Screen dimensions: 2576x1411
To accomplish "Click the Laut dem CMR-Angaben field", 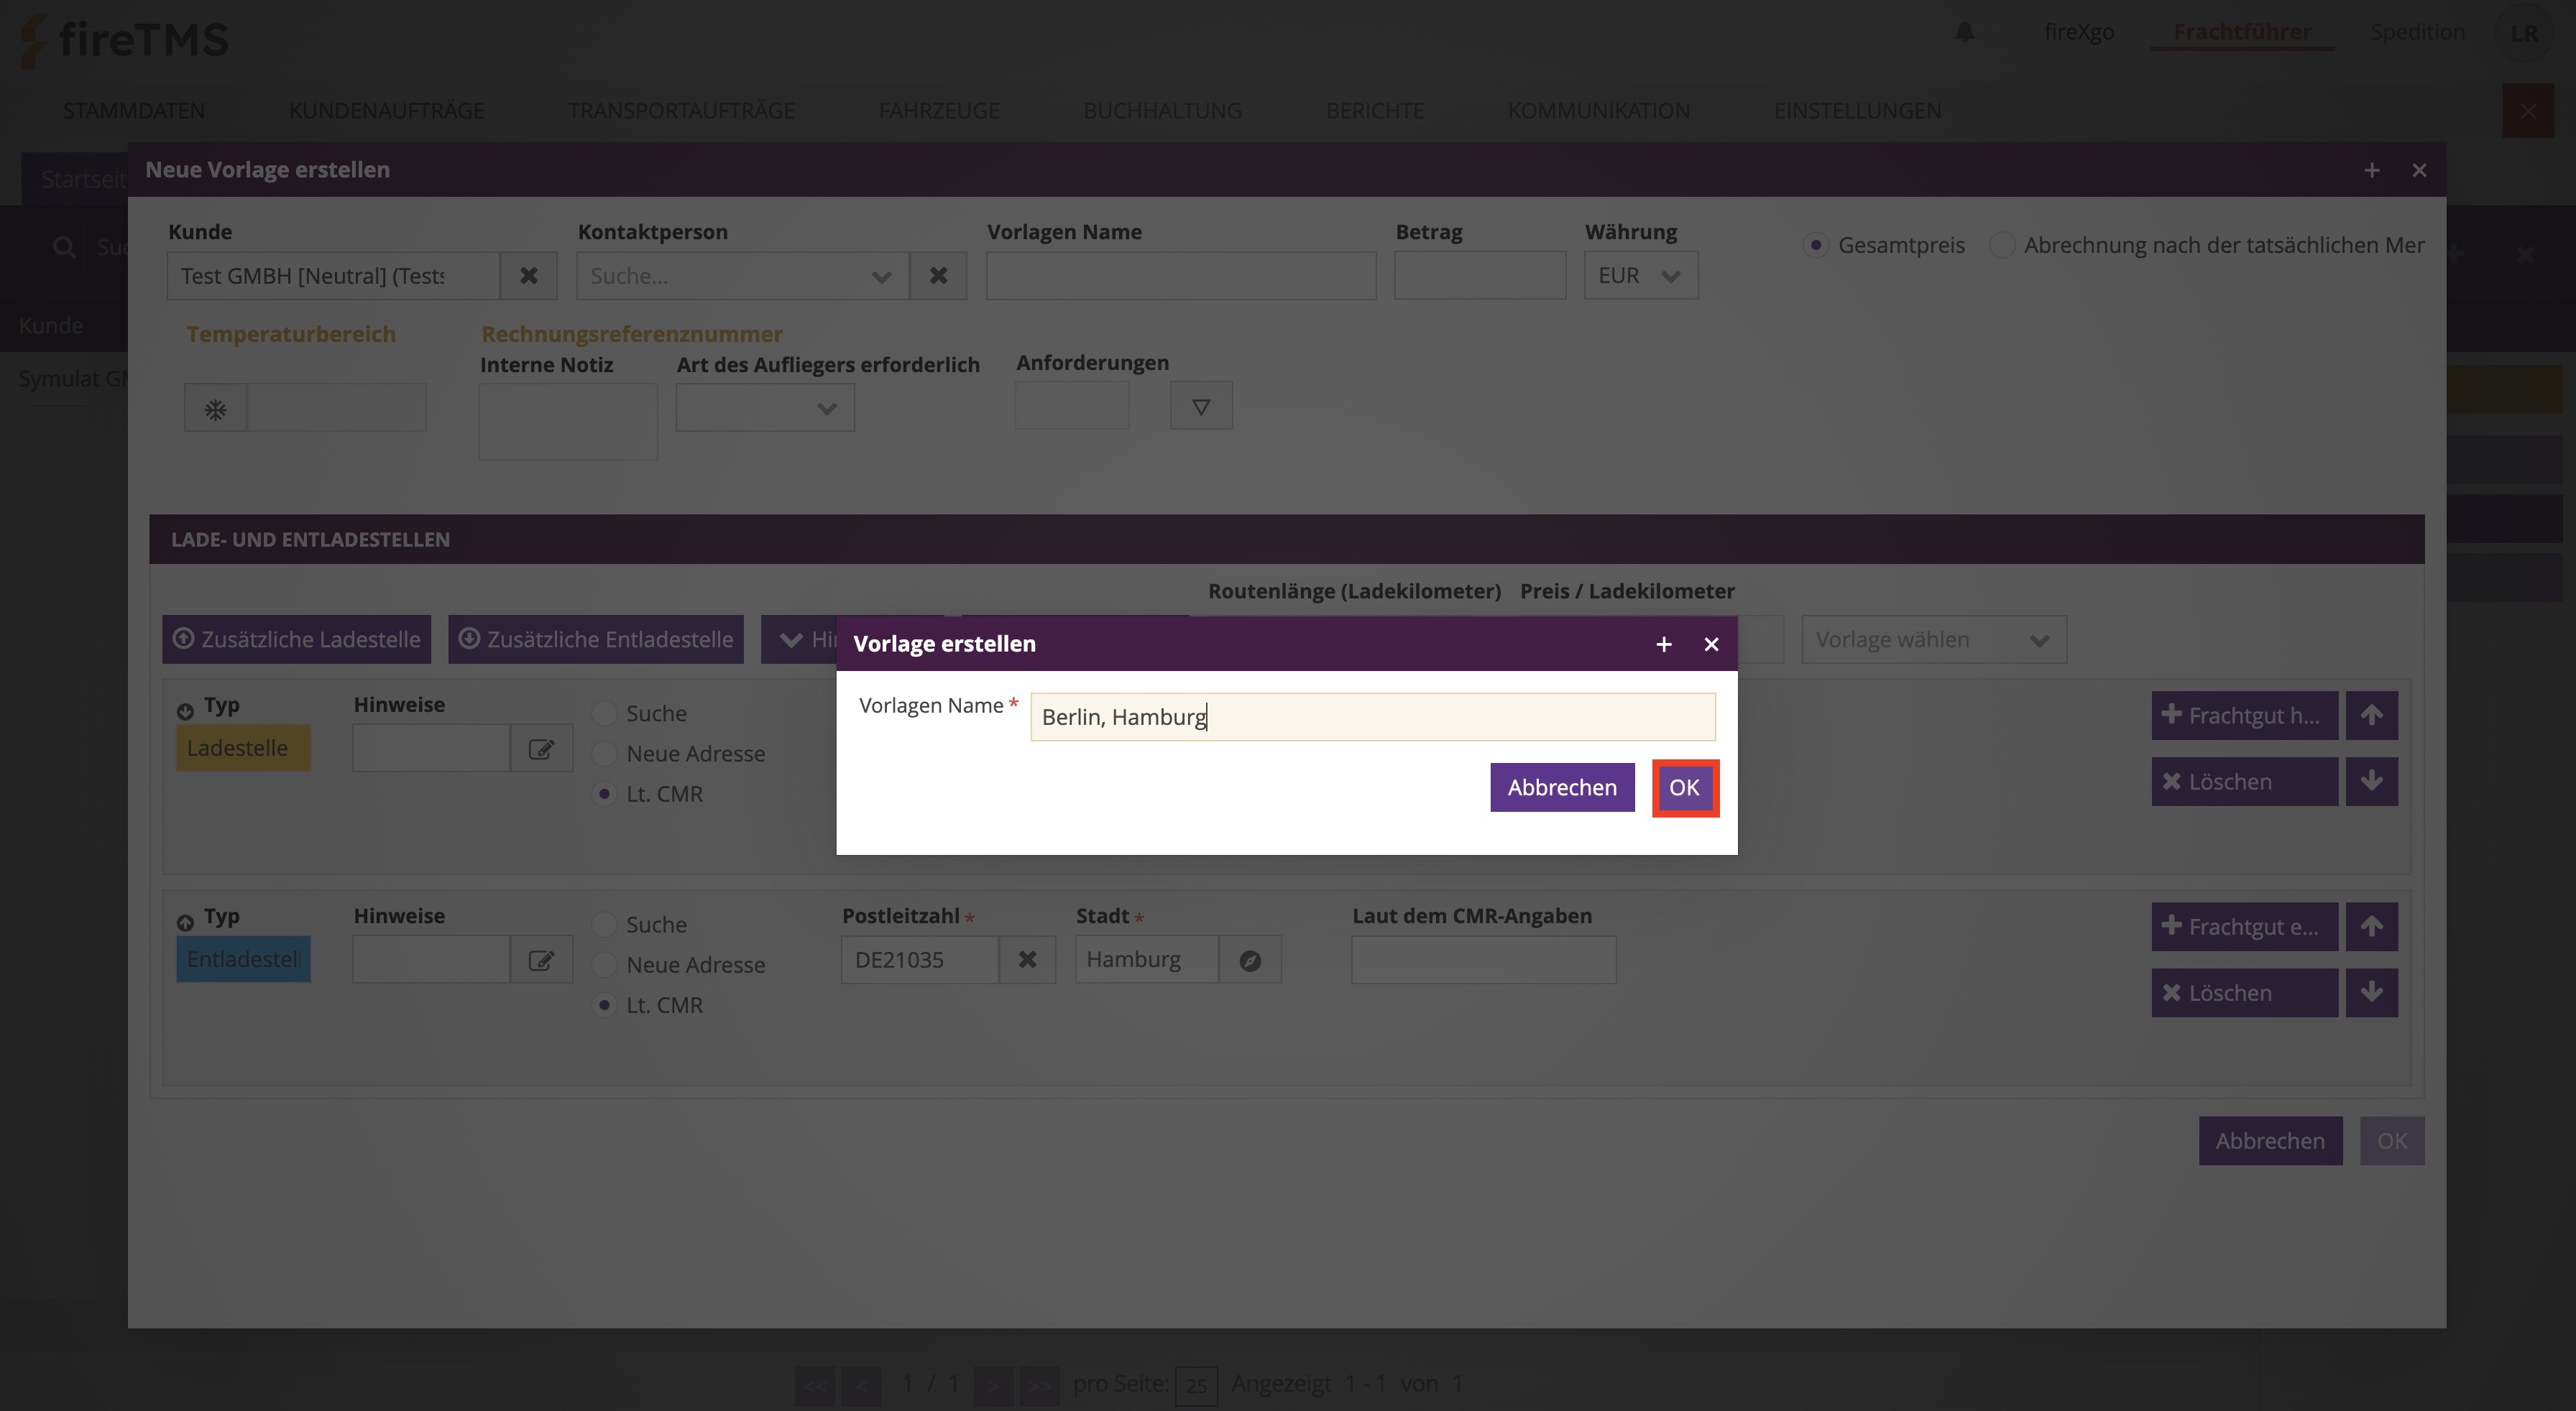I will pos(1484,961).
